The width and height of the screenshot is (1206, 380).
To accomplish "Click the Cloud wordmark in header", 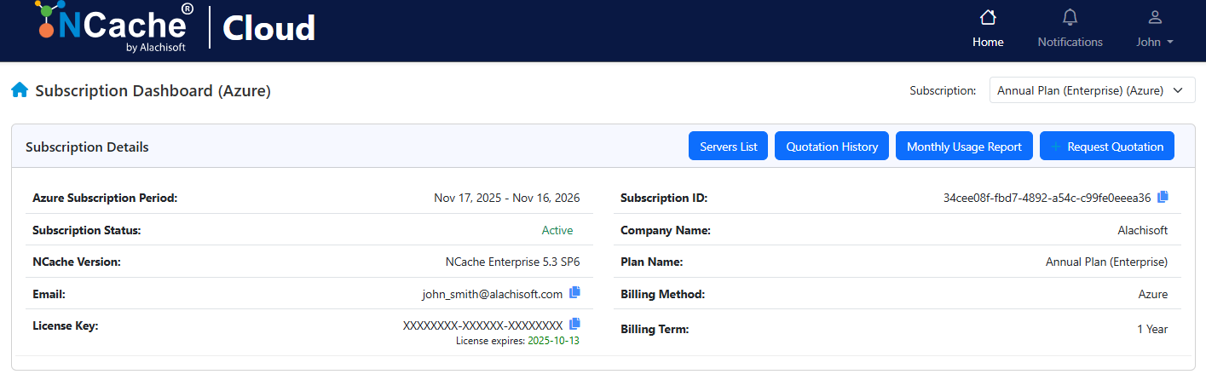I will pyautogui.click(x=268, y=29).
